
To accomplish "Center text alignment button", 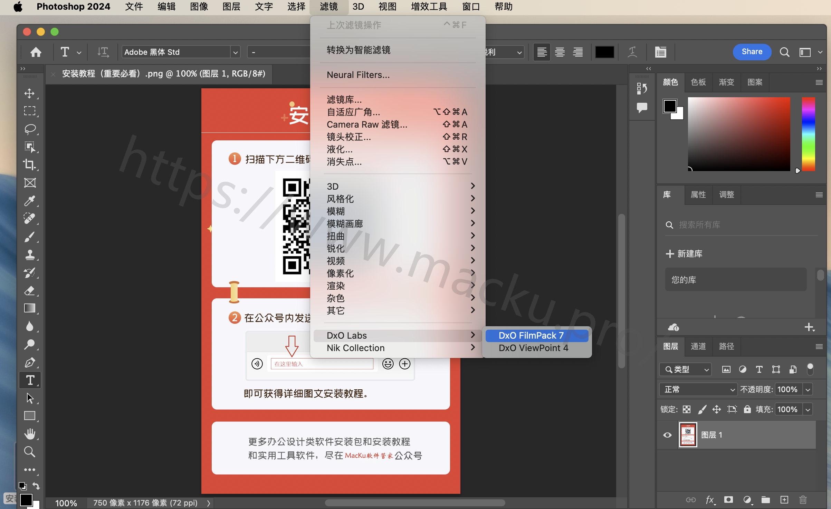I will click(x=560, y=52).
